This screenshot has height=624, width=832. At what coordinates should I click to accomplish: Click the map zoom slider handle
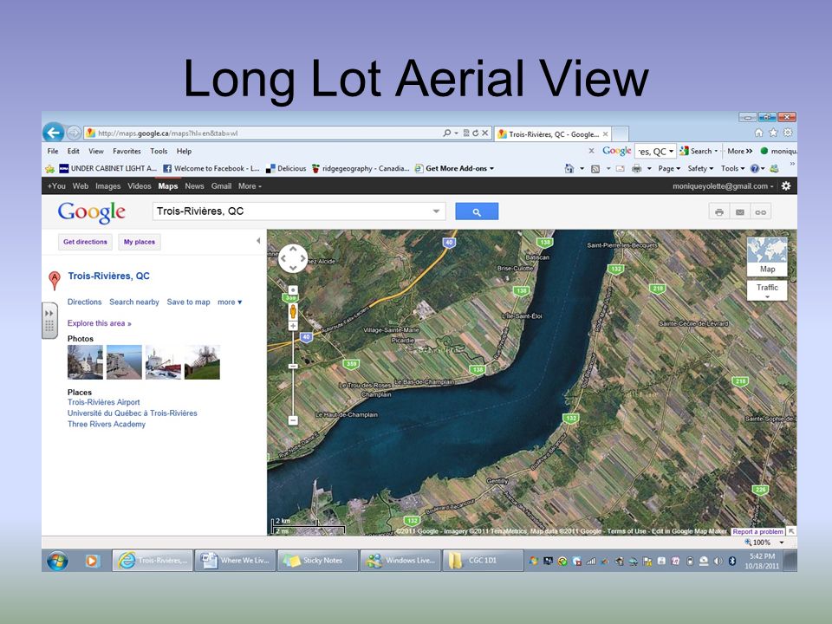[292, 366]
